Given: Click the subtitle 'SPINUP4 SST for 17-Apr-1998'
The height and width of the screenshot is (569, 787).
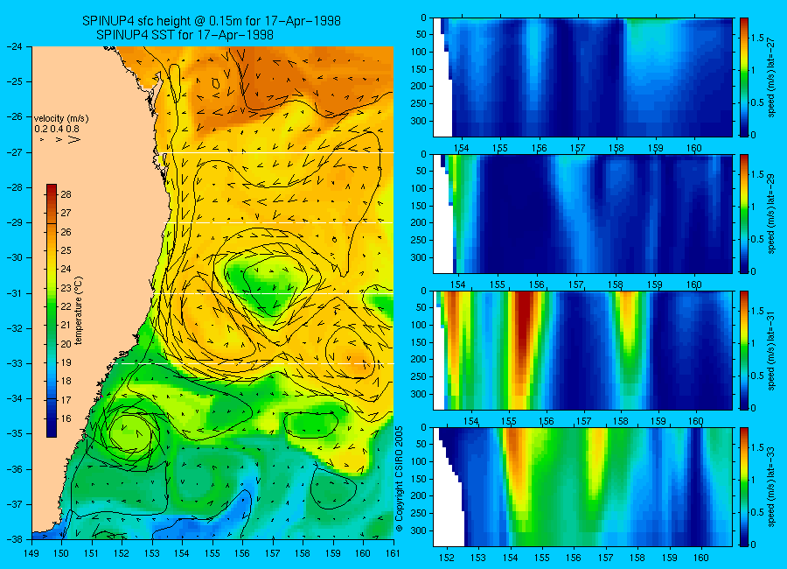Looking at the screenshot, I should pyautogui.click(x=185, y=35).
